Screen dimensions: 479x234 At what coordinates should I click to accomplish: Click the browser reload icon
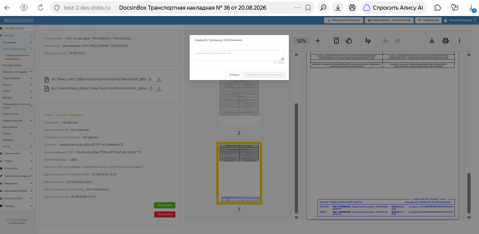coord(41,8)
